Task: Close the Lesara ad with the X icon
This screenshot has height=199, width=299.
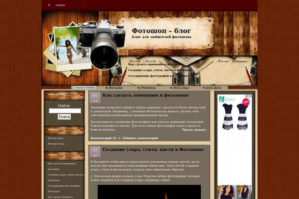Action: [250, 96]
